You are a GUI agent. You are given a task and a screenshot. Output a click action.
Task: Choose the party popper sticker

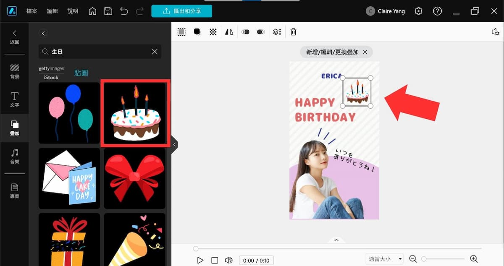pyautogui.click(x=135, y=239)
